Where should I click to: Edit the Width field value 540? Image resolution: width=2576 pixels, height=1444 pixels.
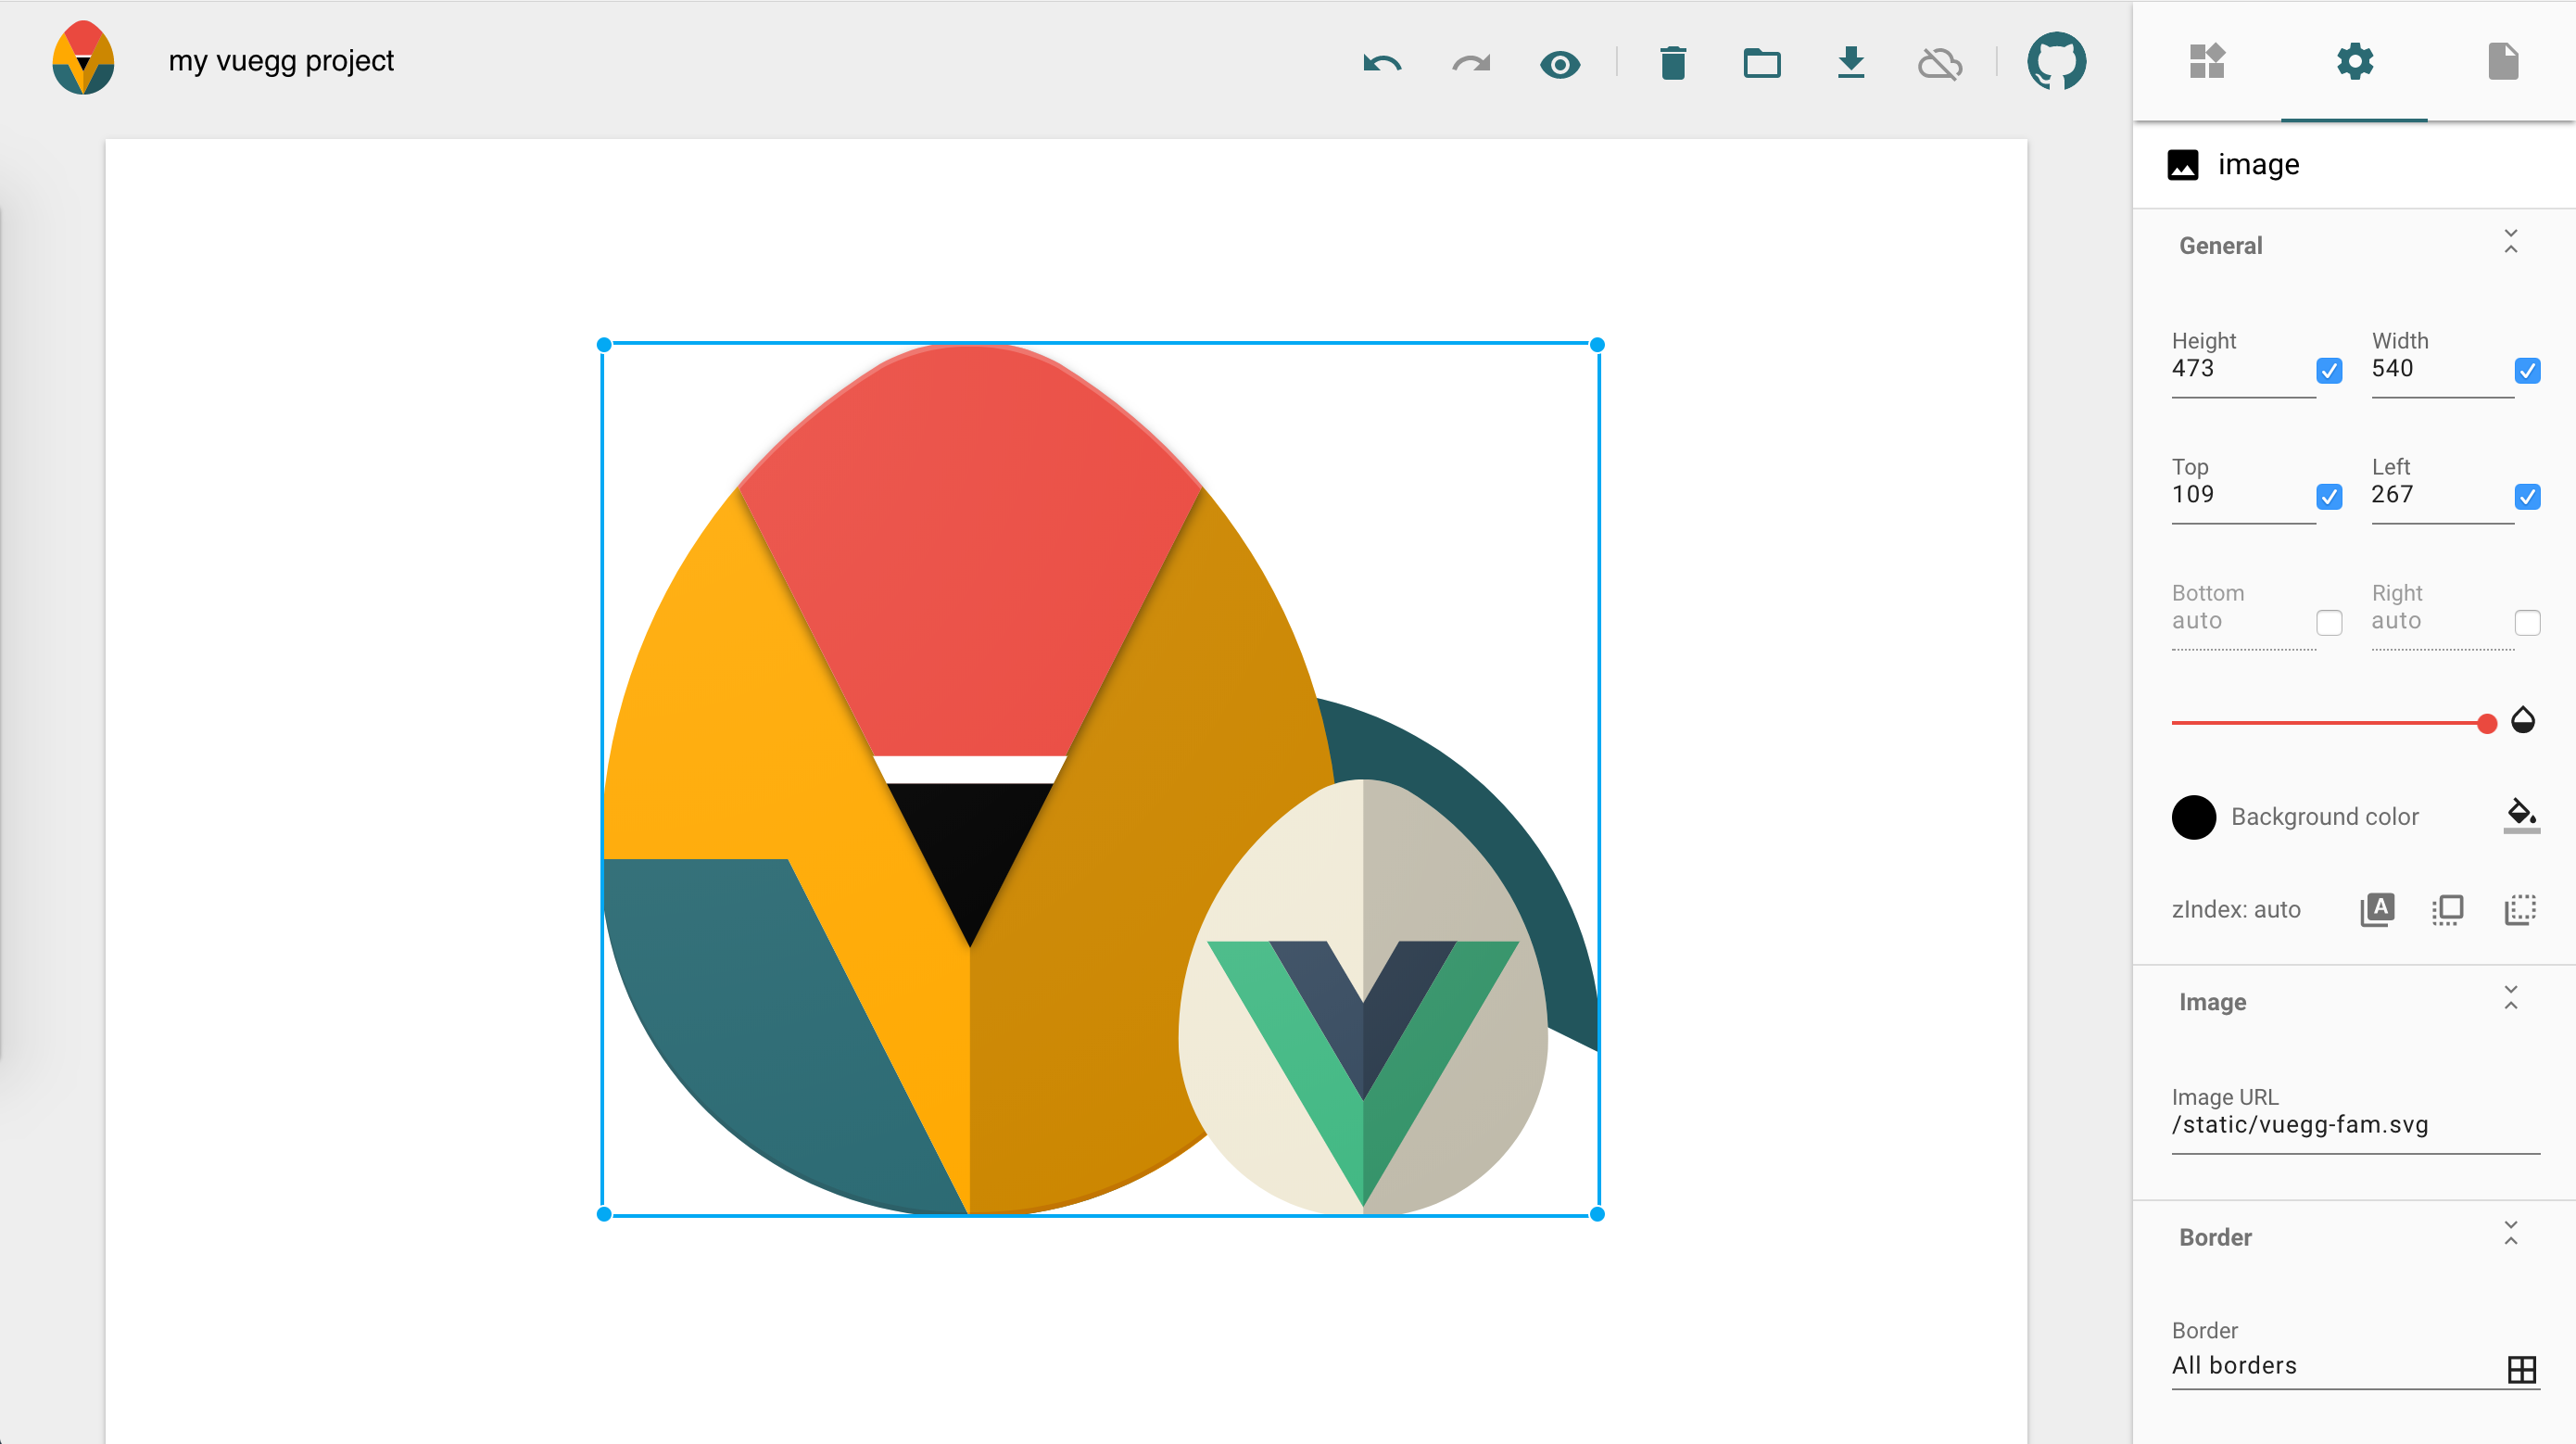(2441, 369)
